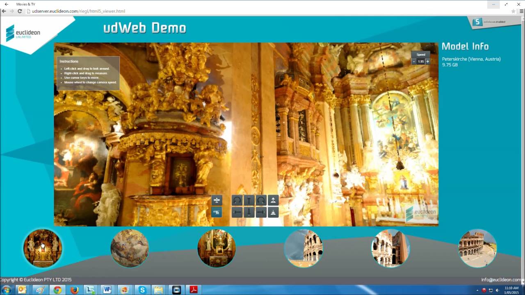Click the browser back arrow
525x295 pixels.
coord(4,11)
